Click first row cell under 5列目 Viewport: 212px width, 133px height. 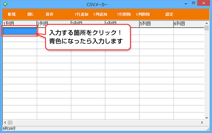[x=157, y=31]
